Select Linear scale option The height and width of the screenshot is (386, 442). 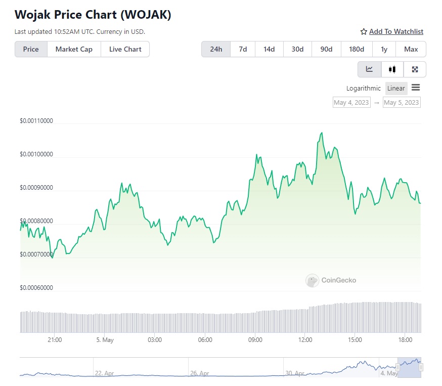coord(396,88)
